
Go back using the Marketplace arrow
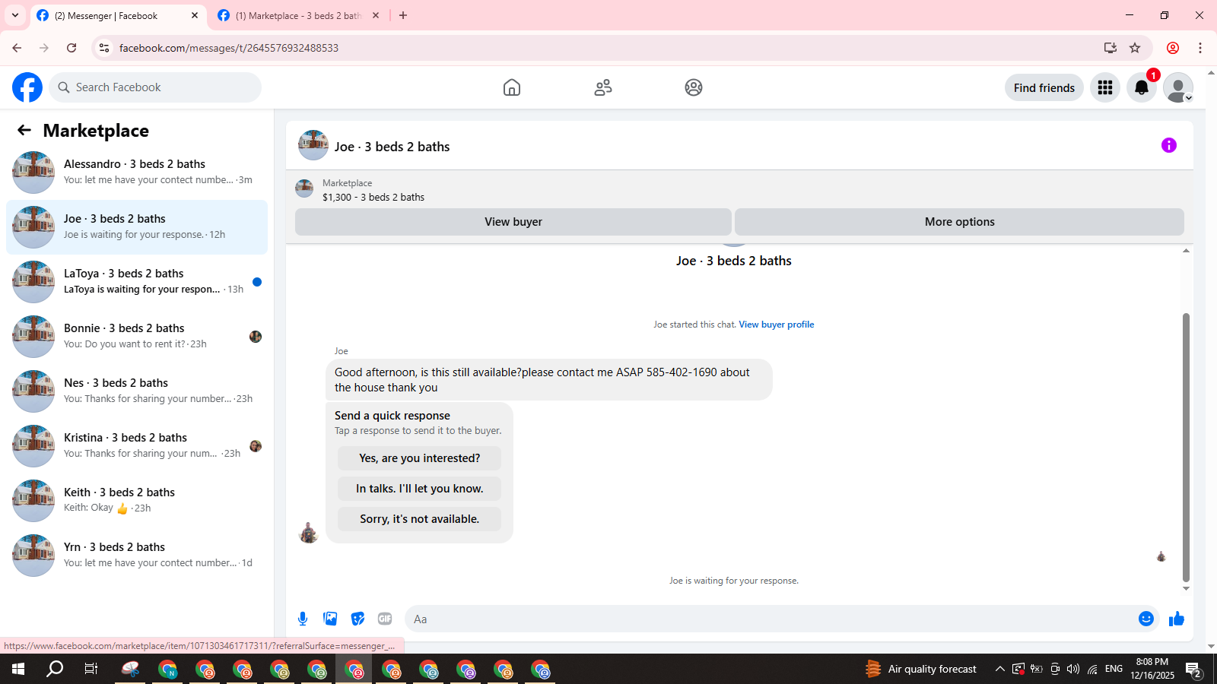click(24, 130)
